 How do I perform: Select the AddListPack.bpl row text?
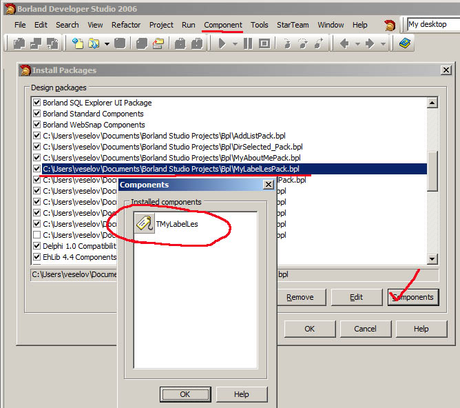click(164, 136)
